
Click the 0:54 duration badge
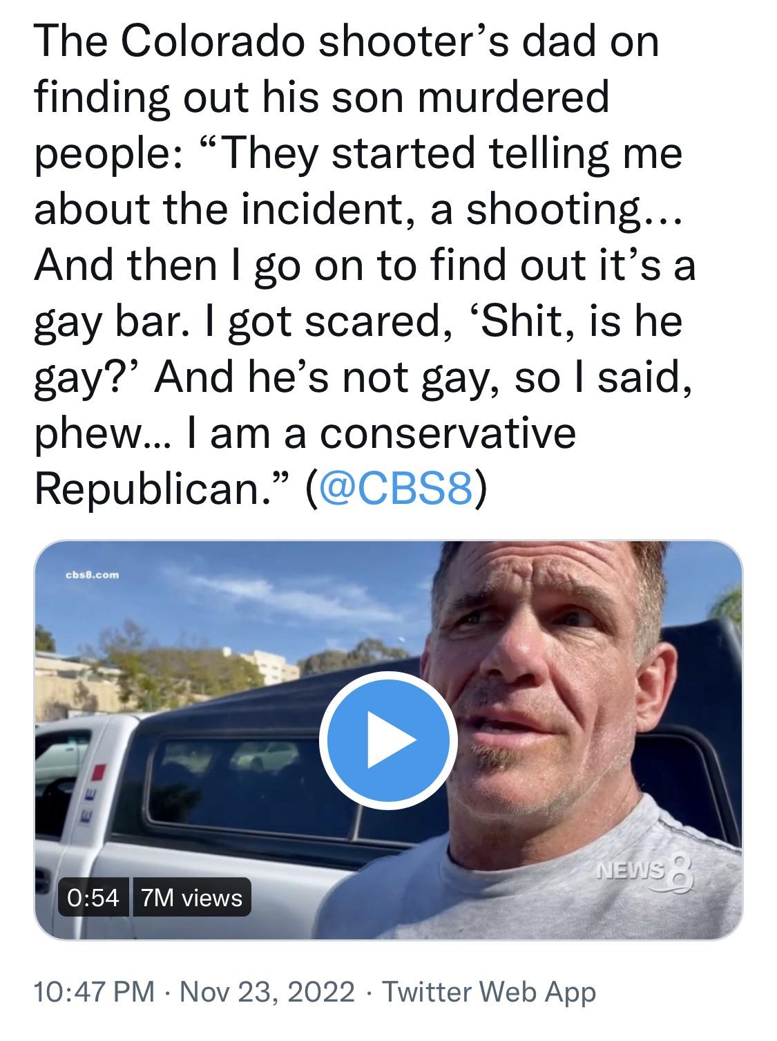point(93,897)
